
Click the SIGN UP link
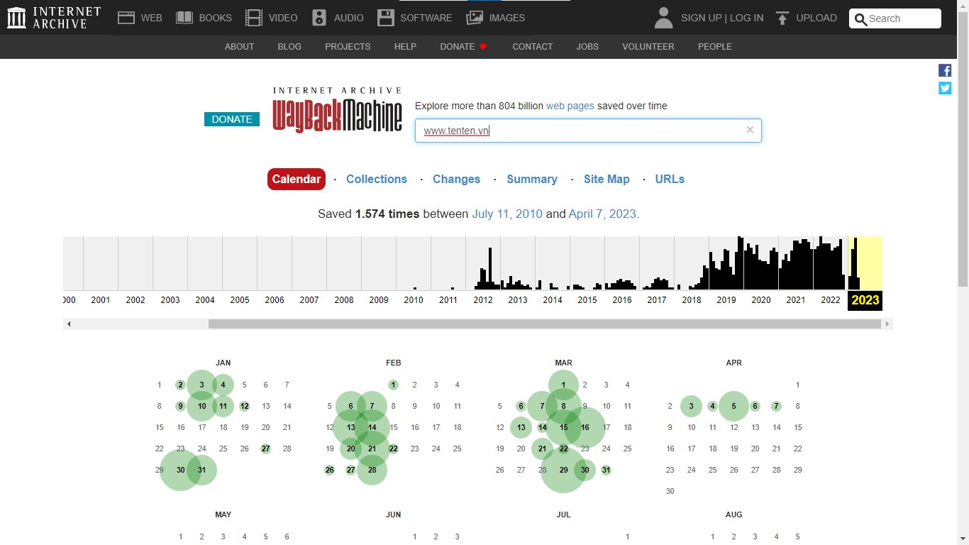tap(702, 18)
